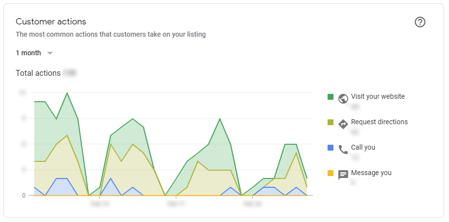Select the 'Call you' legend label
The width and height of the screenshot is (449, 222).
click(x=363, y=147)
